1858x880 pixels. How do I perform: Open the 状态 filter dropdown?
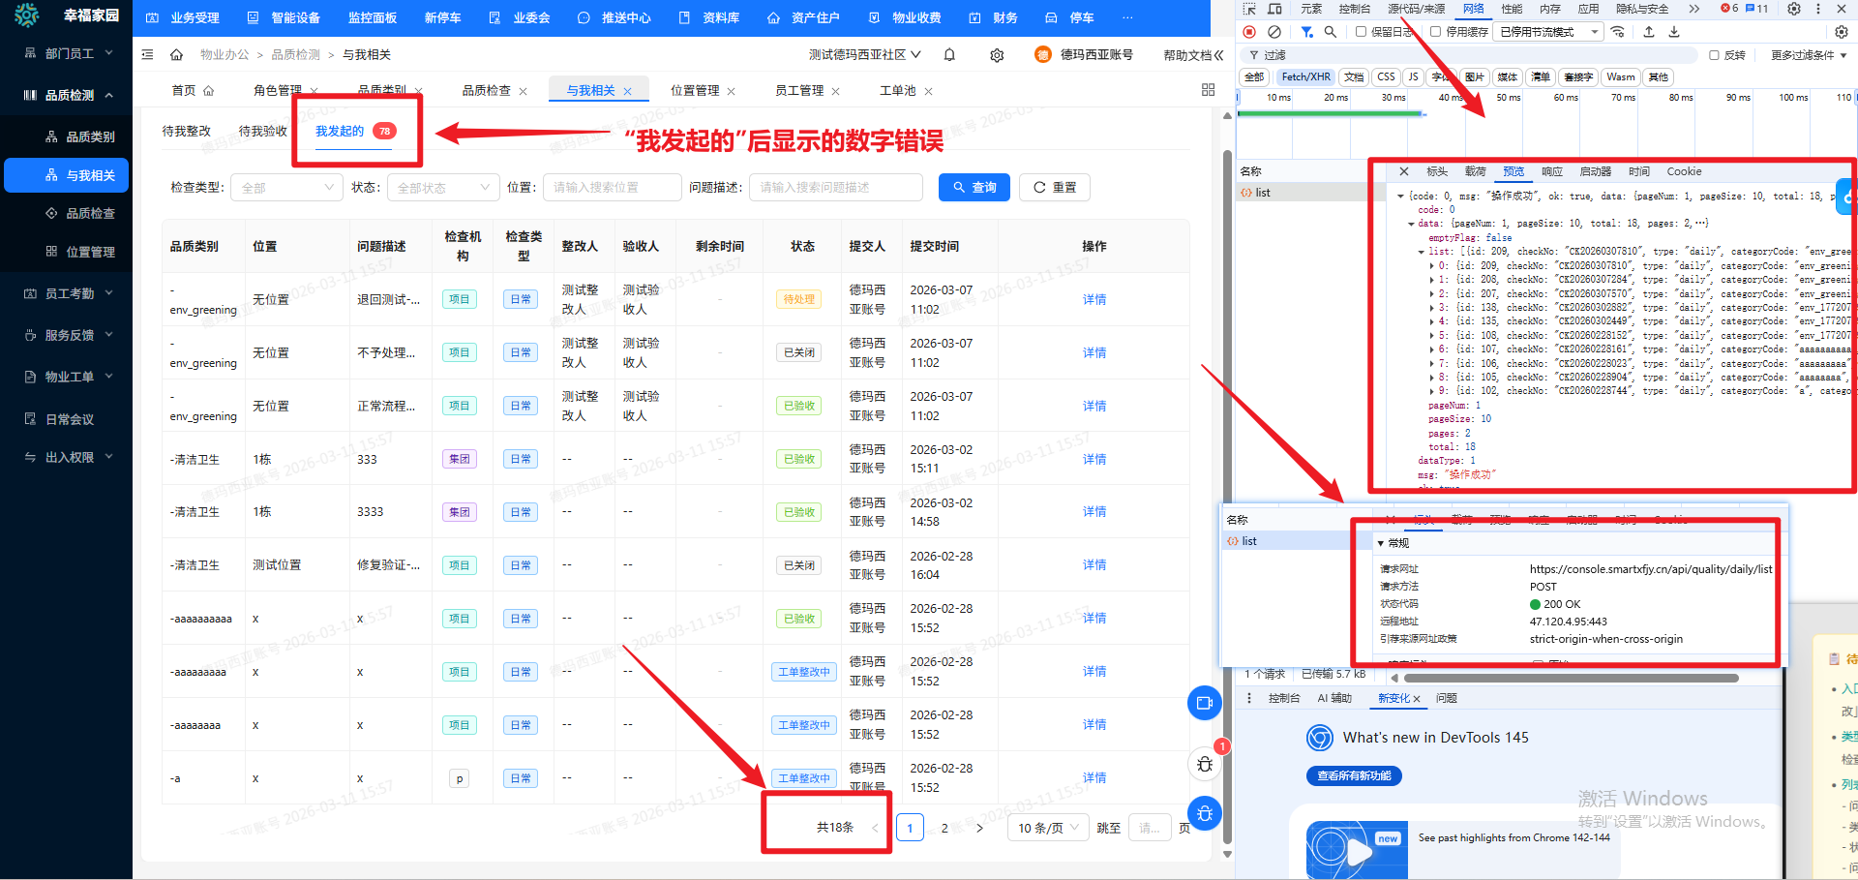(x=443, y=188)
